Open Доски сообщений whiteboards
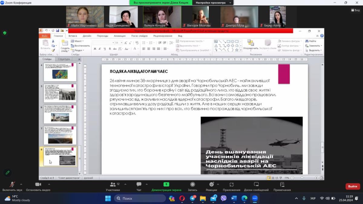The height and width of the screenshot is (204, 363). pos(256,185)
